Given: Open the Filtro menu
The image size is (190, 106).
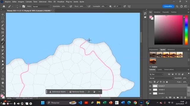Looking at the screenshot, I should point(50,2).
